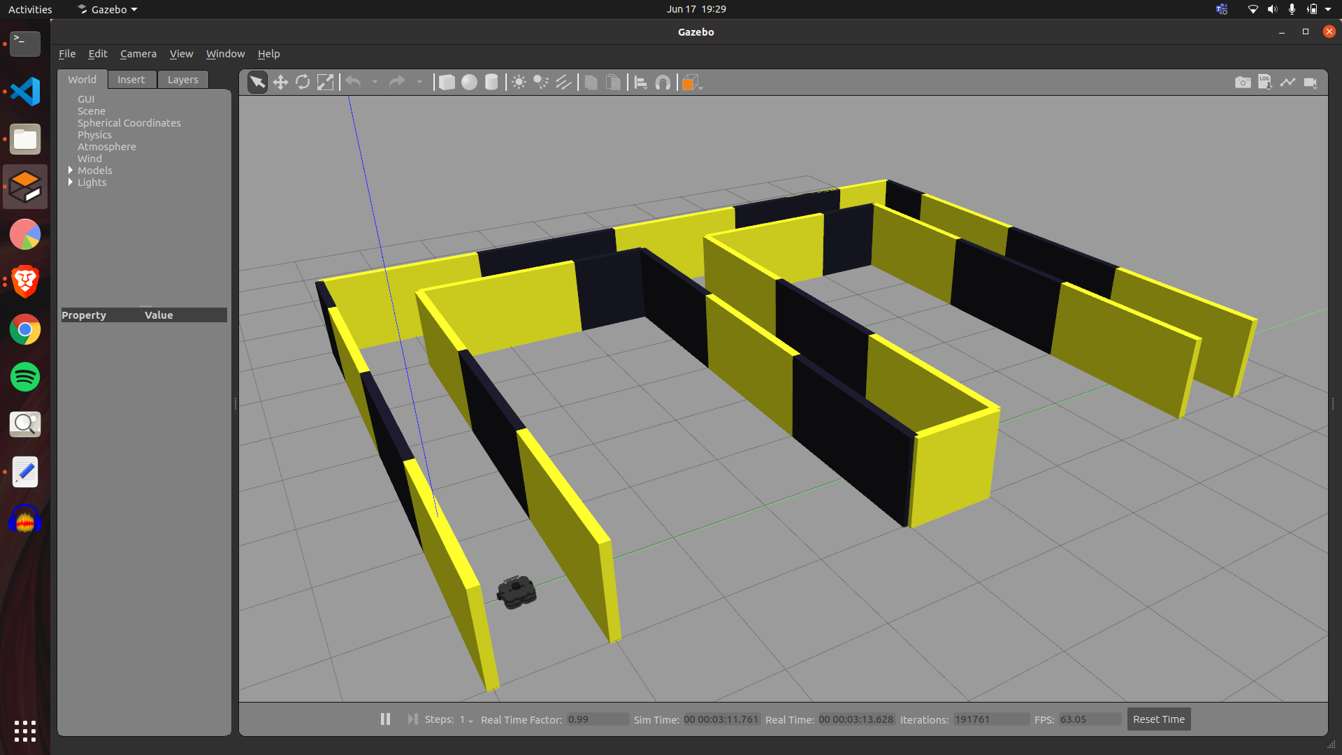Take a screenshot with camera icon
Viewport: 1342px width, 755px height.
point(1243,82)
